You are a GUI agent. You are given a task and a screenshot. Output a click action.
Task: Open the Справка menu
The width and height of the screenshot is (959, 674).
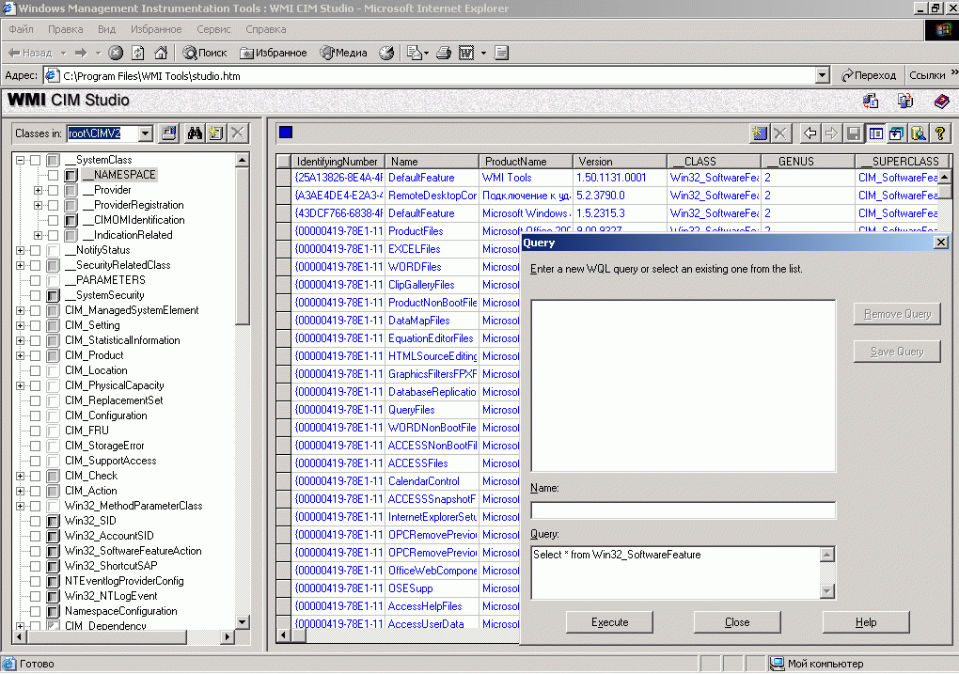265,29
